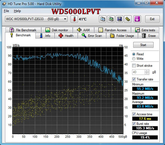Click the Minimum 55.2 MB/s value
Viewport: 165px width, 145px height.
[x=145, y=89]
